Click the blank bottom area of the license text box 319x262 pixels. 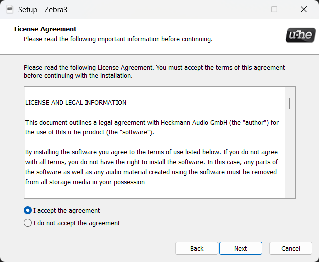(x=150, y=193)
